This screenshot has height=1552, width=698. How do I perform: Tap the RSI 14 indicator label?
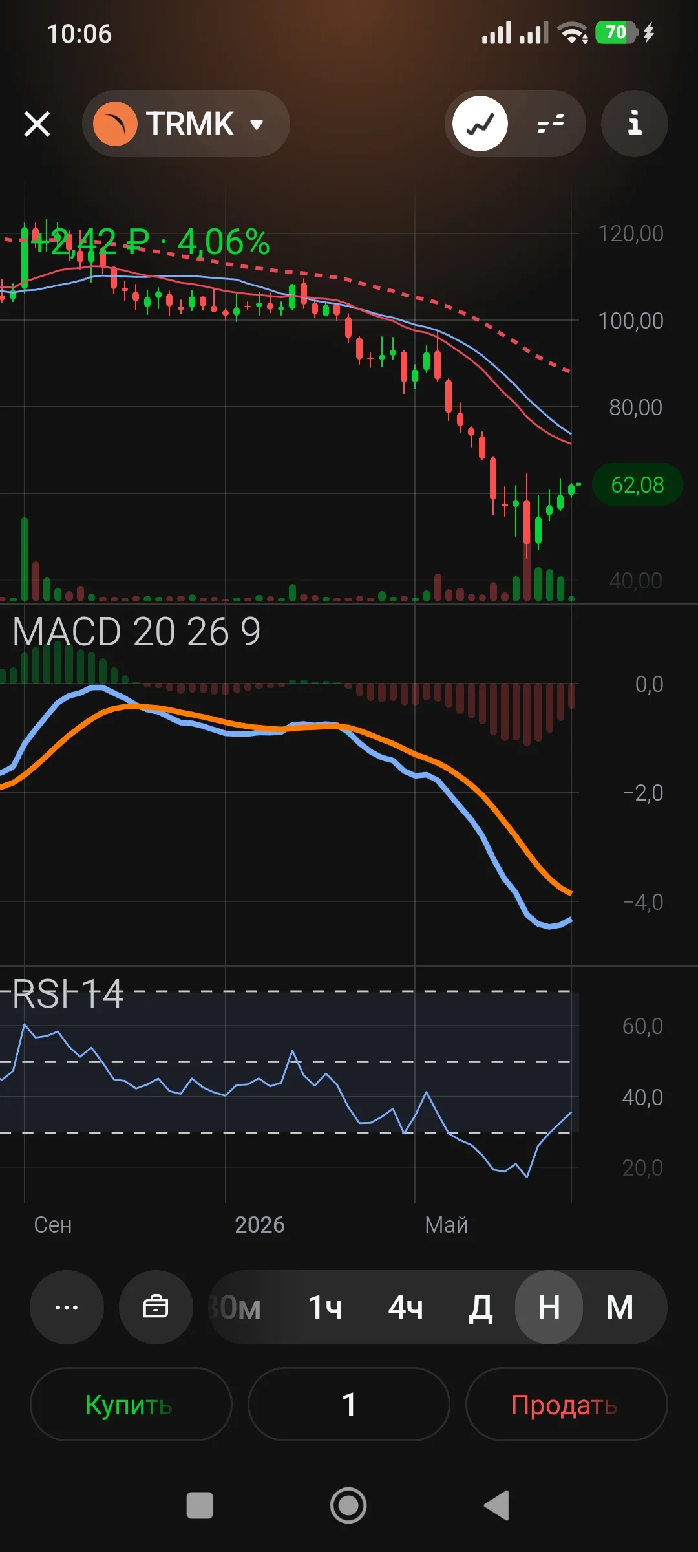click(x=68, y=994)
